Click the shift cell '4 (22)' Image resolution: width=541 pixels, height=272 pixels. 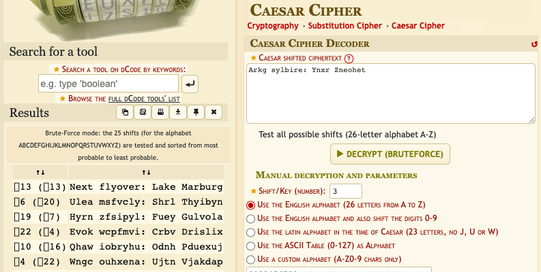[x=40, y=262]
